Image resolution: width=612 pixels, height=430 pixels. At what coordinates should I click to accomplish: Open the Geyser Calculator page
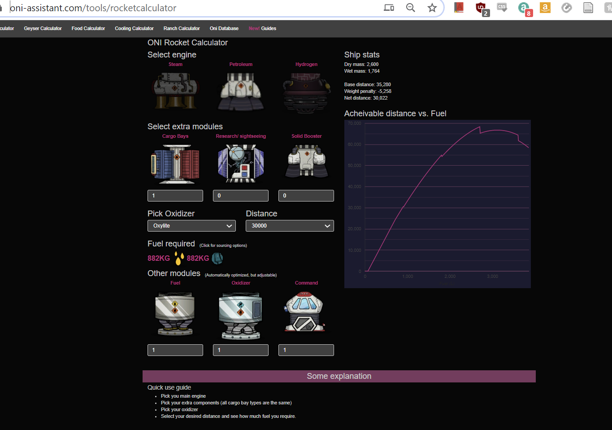43,28
